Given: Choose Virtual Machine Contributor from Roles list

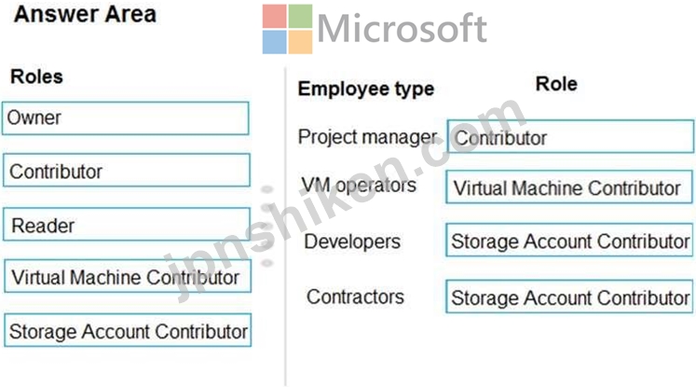Looking at the screenshot, I should tap(128, 276).
